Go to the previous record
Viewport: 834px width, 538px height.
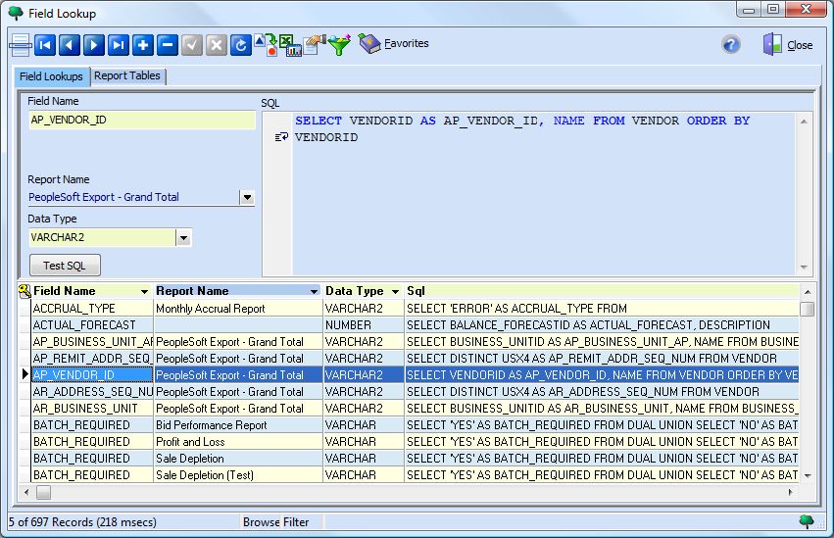(70, 45)
